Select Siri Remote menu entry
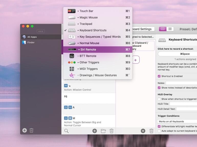 click(98, 50)
